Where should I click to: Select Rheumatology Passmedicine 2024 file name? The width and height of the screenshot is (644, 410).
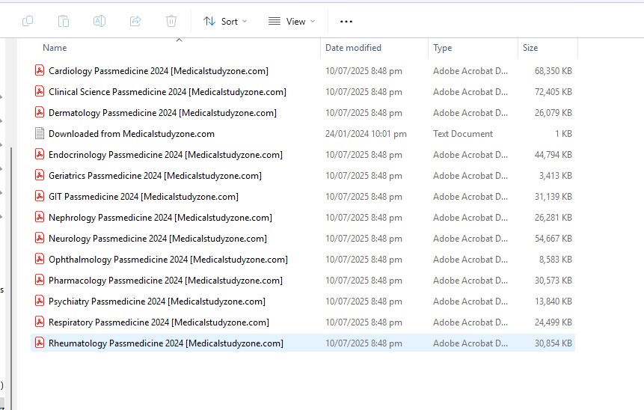pyautogui.click(x=166, y=343)
